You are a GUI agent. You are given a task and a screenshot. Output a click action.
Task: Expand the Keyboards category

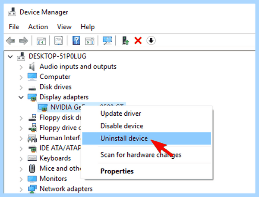tap(21, 159)
